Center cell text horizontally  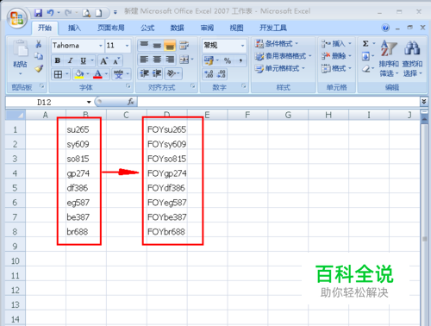coord(157,60)
